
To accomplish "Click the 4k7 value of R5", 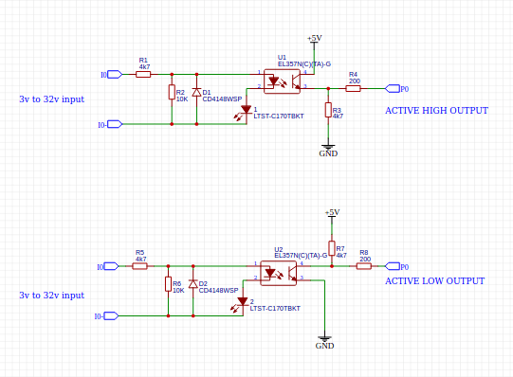I will (141, 259).
